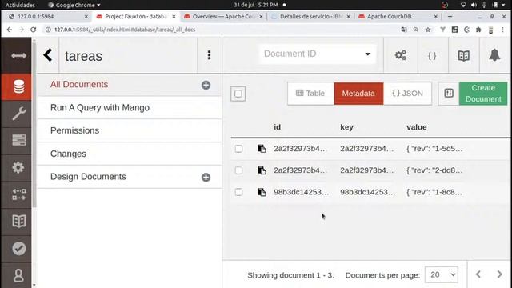Add new Design Document plus icon
Screen dimensions: 512x288
tap(206, 178)
